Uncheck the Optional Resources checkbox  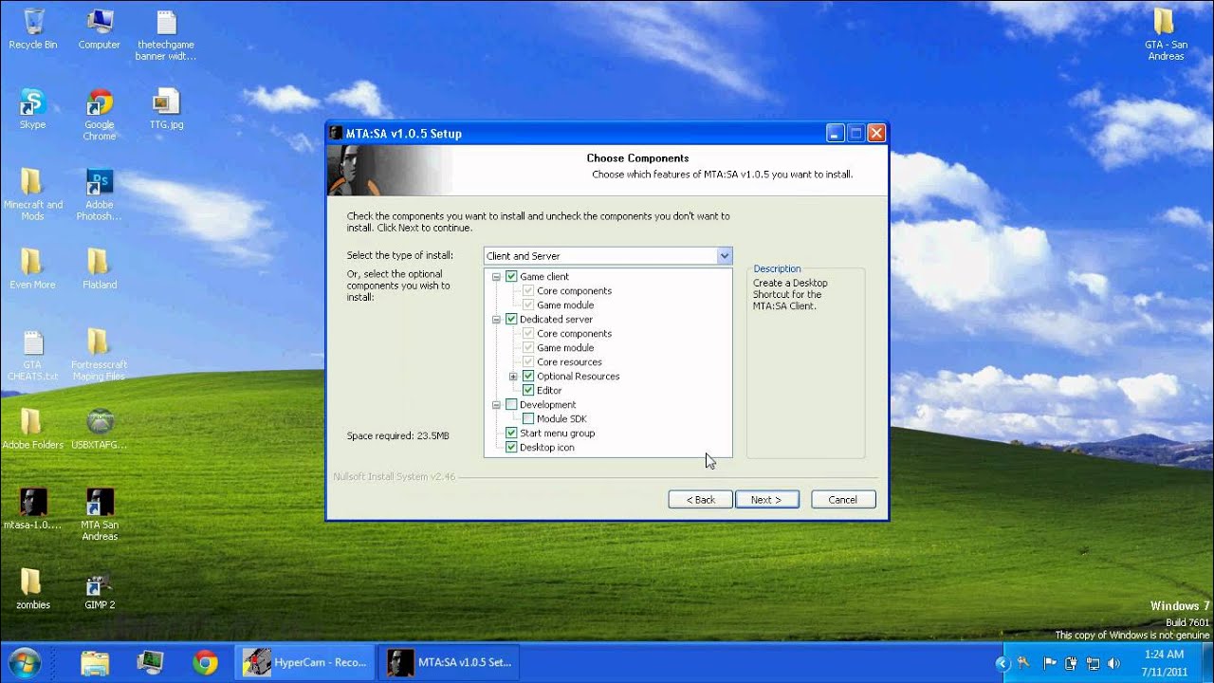528,377
